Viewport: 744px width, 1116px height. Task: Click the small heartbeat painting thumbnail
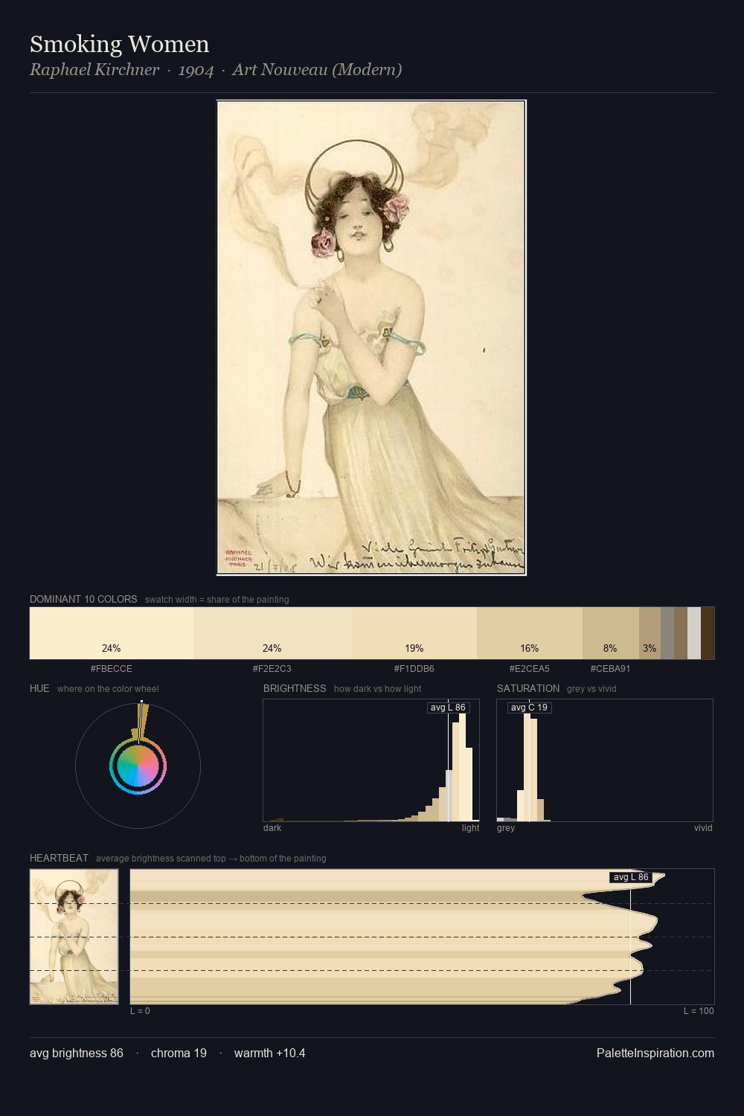[74, 937]
